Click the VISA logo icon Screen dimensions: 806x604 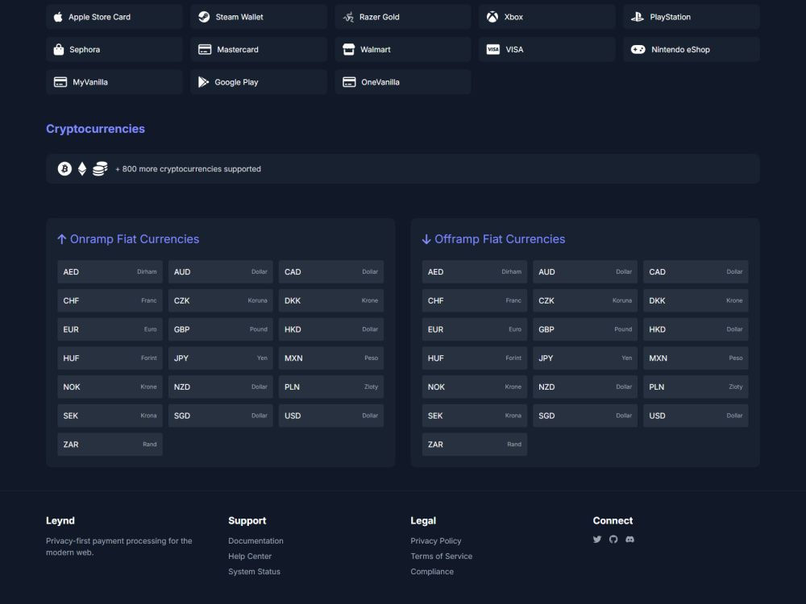pos(493,49)
